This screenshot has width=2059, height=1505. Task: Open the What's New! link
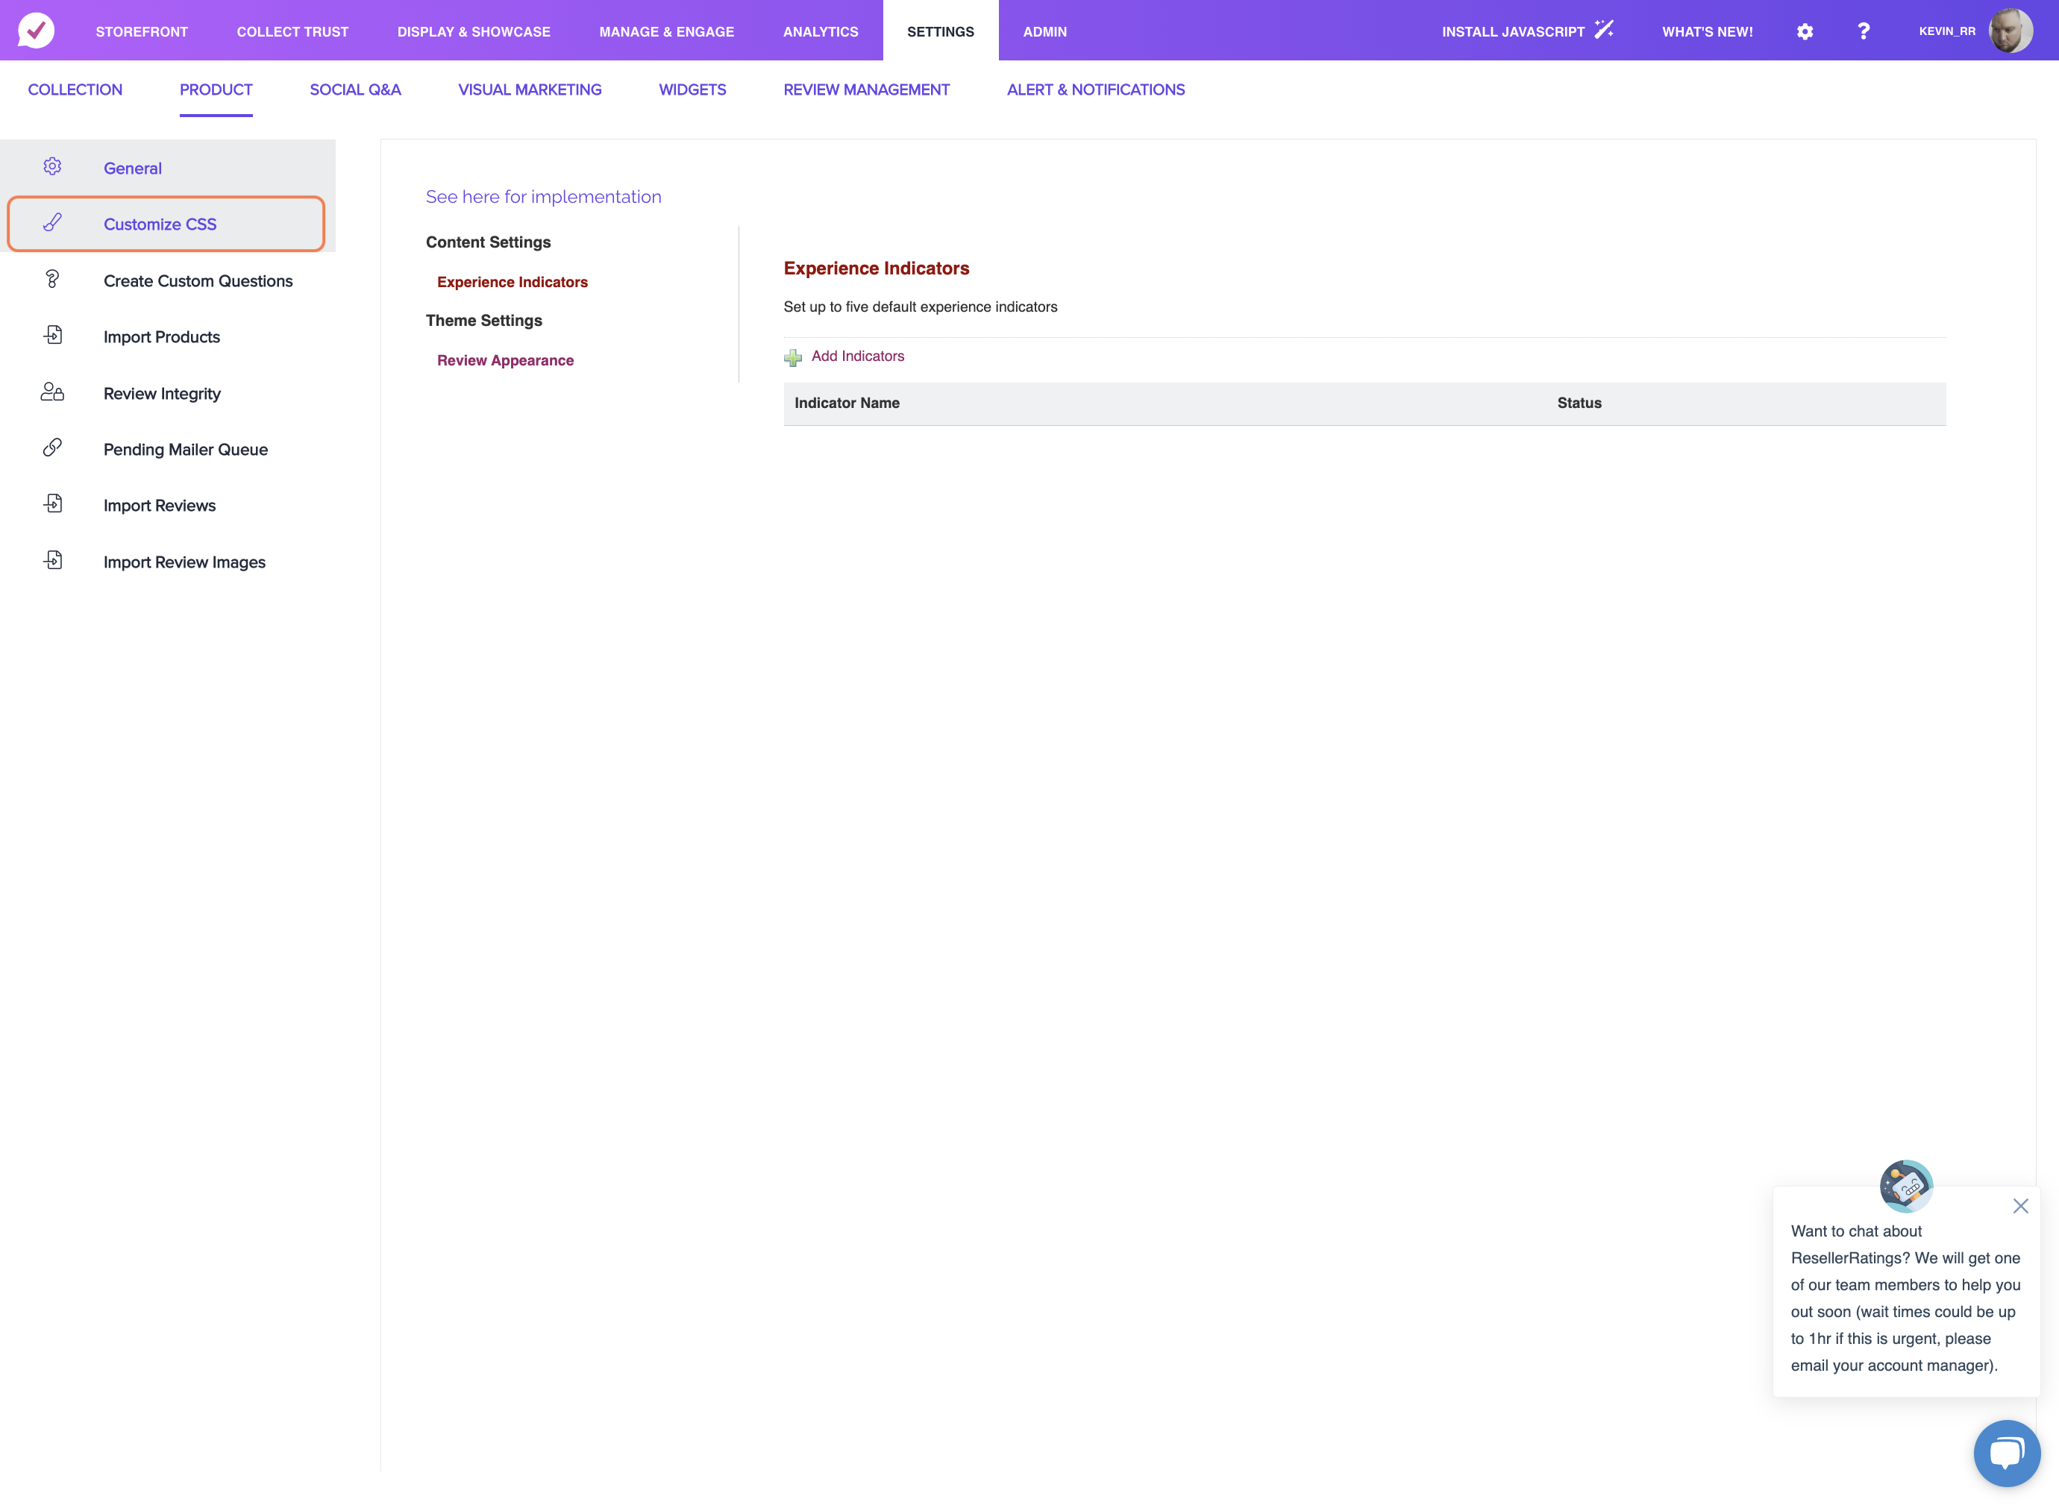tap(1708, 32)
